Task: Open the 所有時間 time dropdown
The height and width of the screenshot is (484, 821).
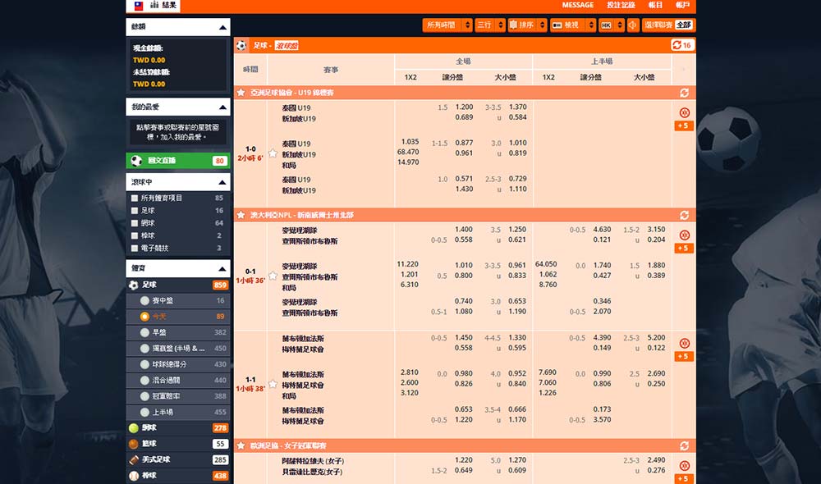Action: (x=447, y=25)
